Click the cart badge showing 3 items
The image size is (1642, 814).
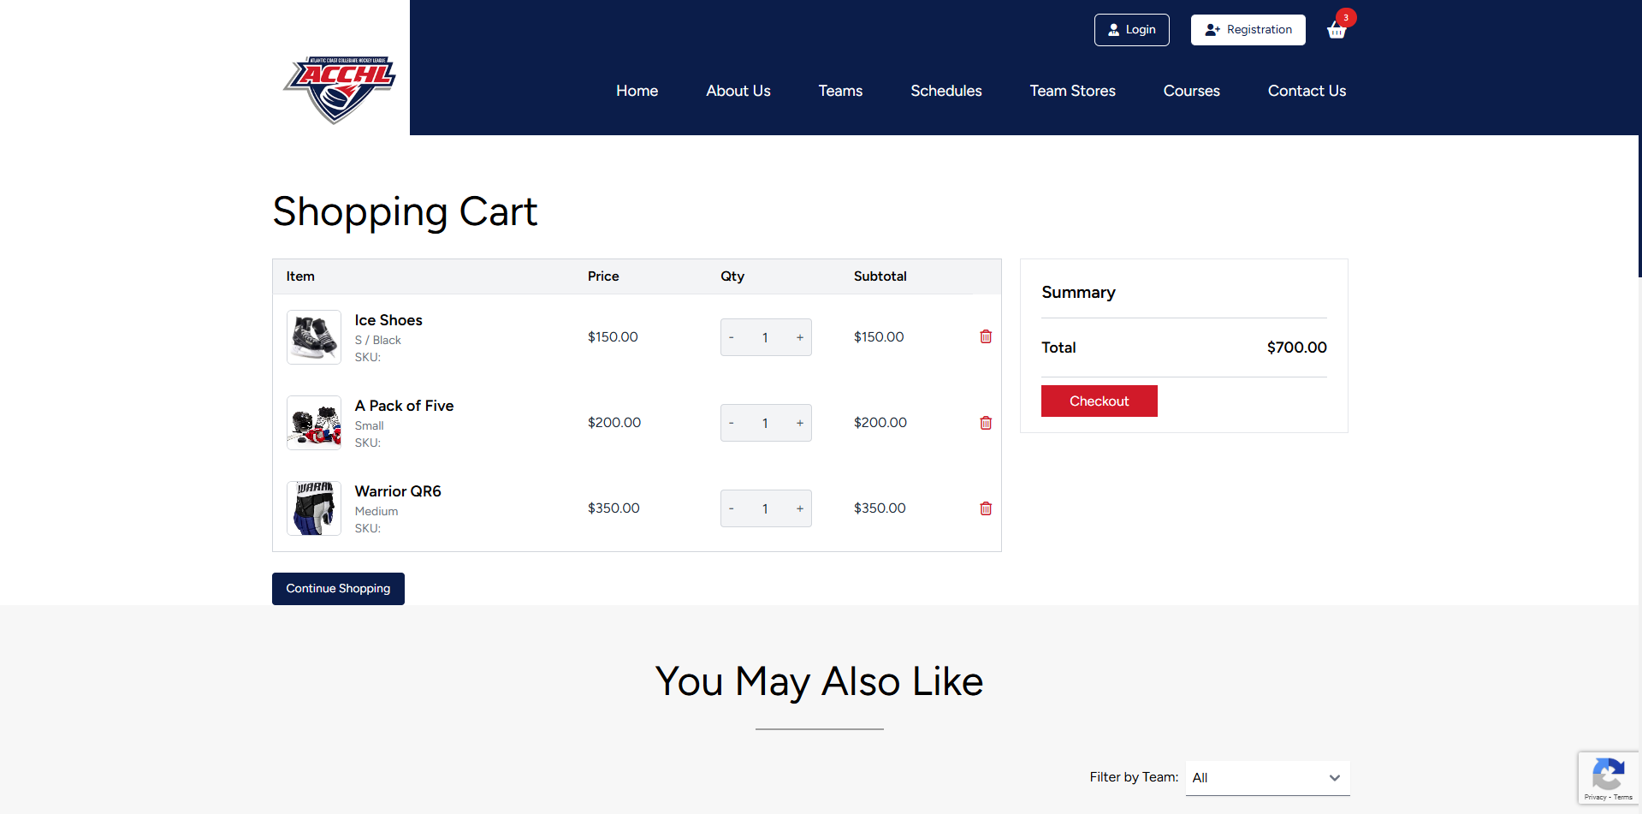pos(1345,16)
